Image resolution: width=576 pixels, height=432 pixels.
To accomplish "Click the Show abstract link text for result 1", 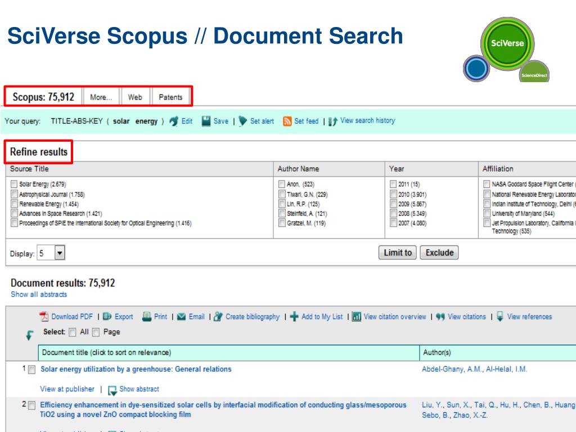I will pyautogui.click(x=139, y=389).
